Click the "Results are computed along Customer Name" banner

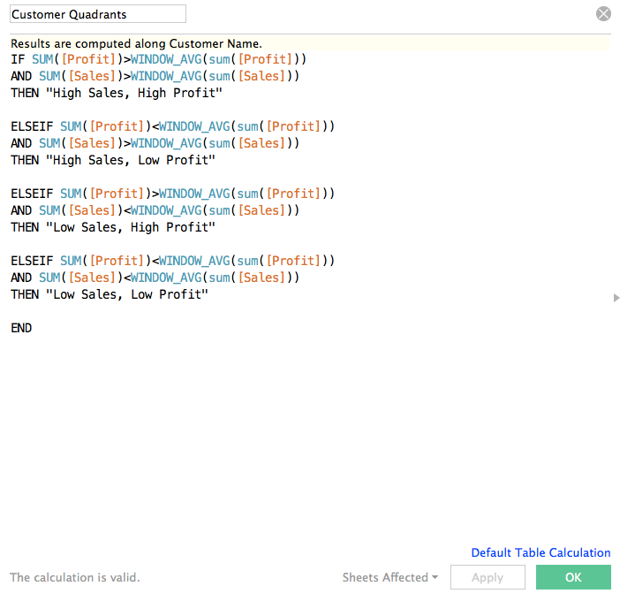(136, 43)
